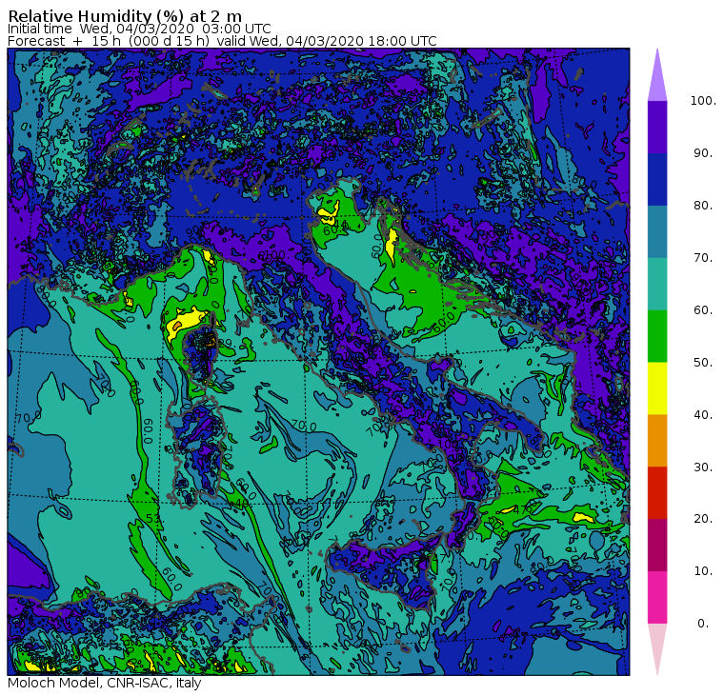
Task: Click the pink 0-10 legend band
Action: click(x=657, y=598)
